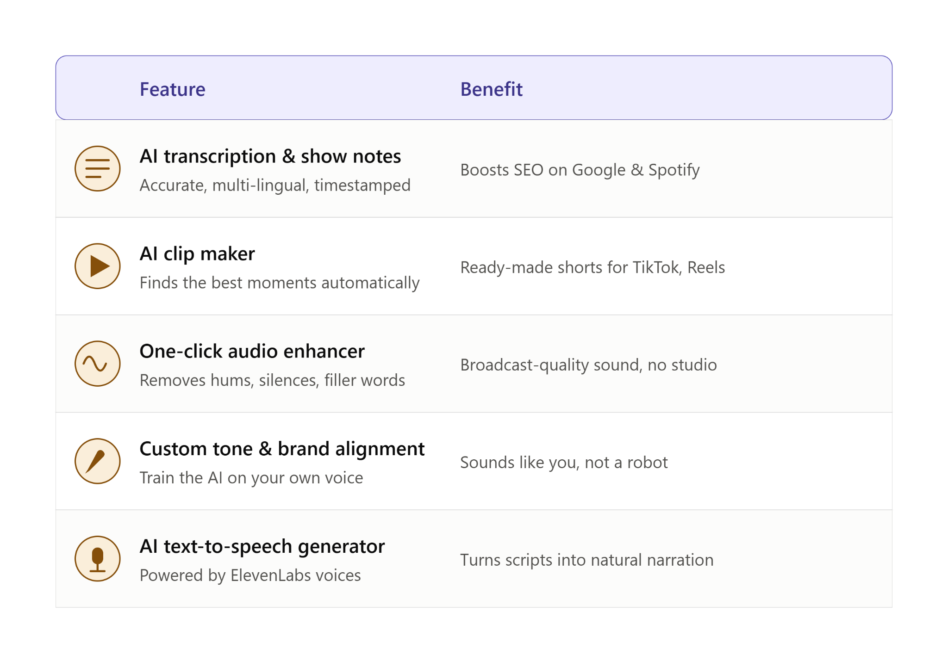Open AI transcription & show notes title
948x655 pixels.
(270, 156)
